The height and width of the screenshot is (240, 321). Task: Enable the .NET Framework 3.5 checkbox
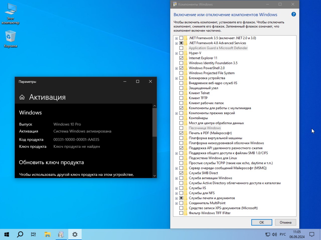(181, 38)
